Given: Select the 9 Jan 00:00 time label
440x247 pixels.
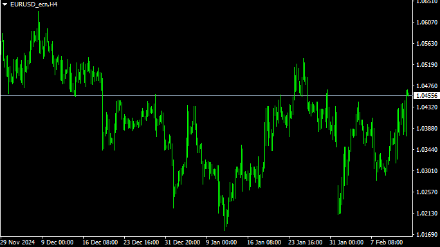Looking at the screenshot, I should pos(221,242).
